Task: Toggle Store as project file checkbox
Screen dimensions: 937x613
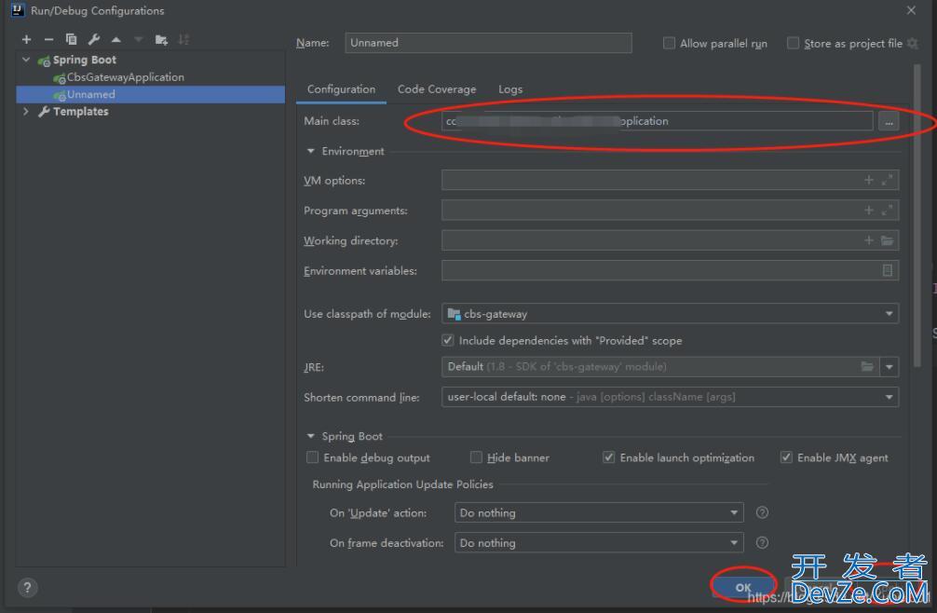Action: point(793,43)
